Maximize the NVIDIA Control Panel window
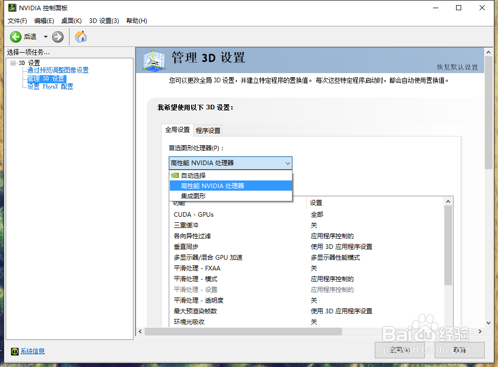Viewport: 498px width, 367px height. tap(459, 8)
